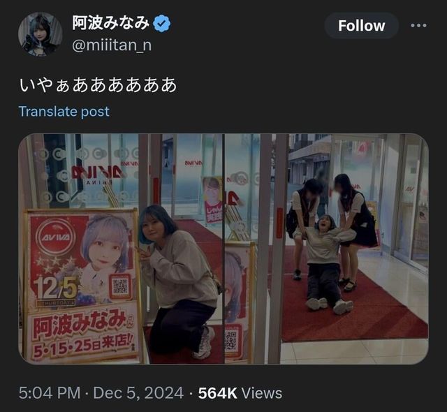Open the left photo with the poster
447x412 pixels.
(x=121, y=249)
